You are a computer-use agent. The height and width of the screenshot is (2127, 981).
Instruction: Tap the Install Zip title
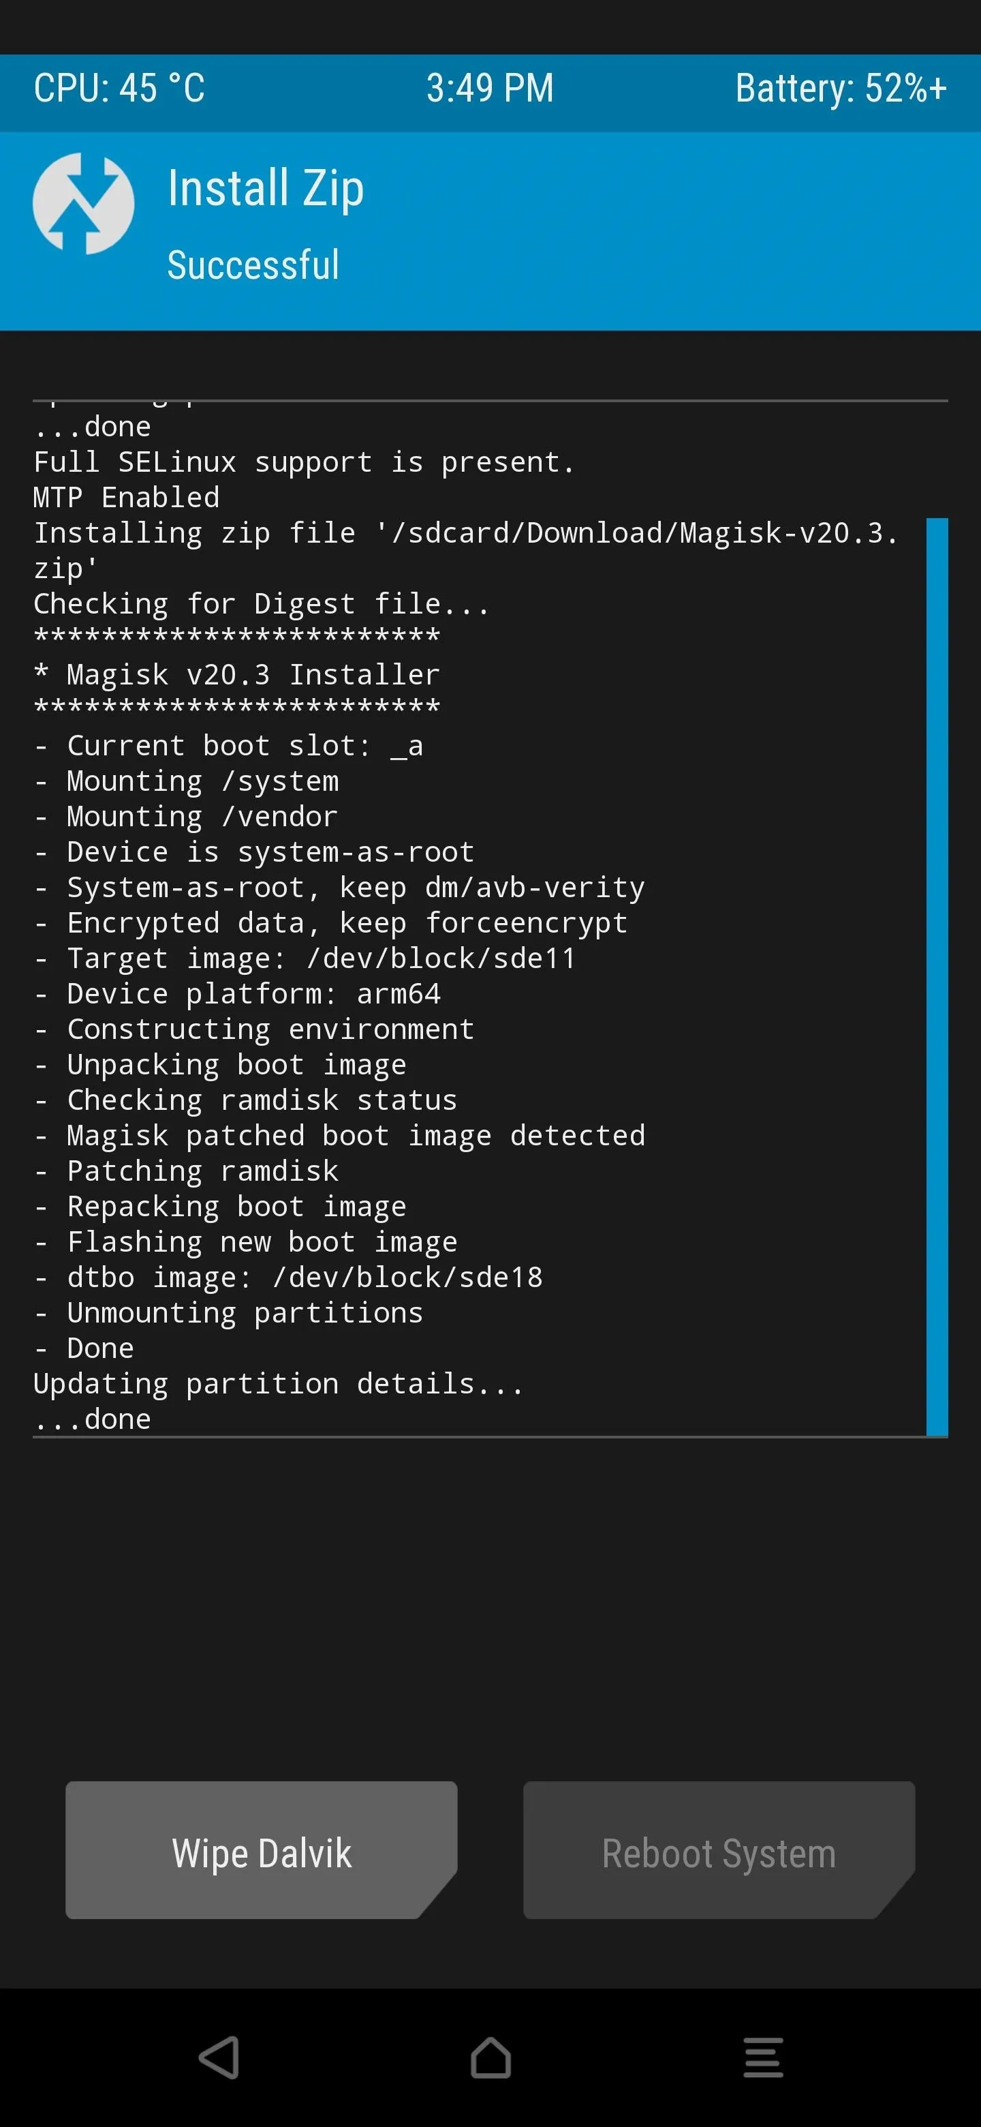(x=266, y=188)
